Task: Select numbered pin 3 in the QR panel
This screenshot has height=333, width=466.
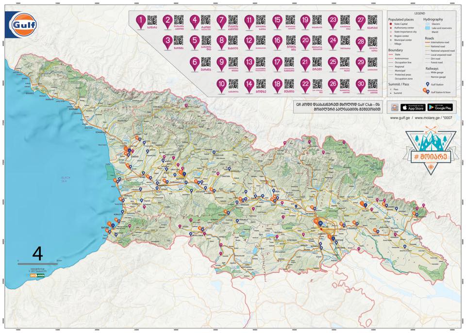Action: point(168,42)
